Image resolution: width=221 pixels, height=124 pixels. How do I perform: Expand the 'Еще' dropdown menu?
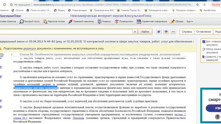190,21
